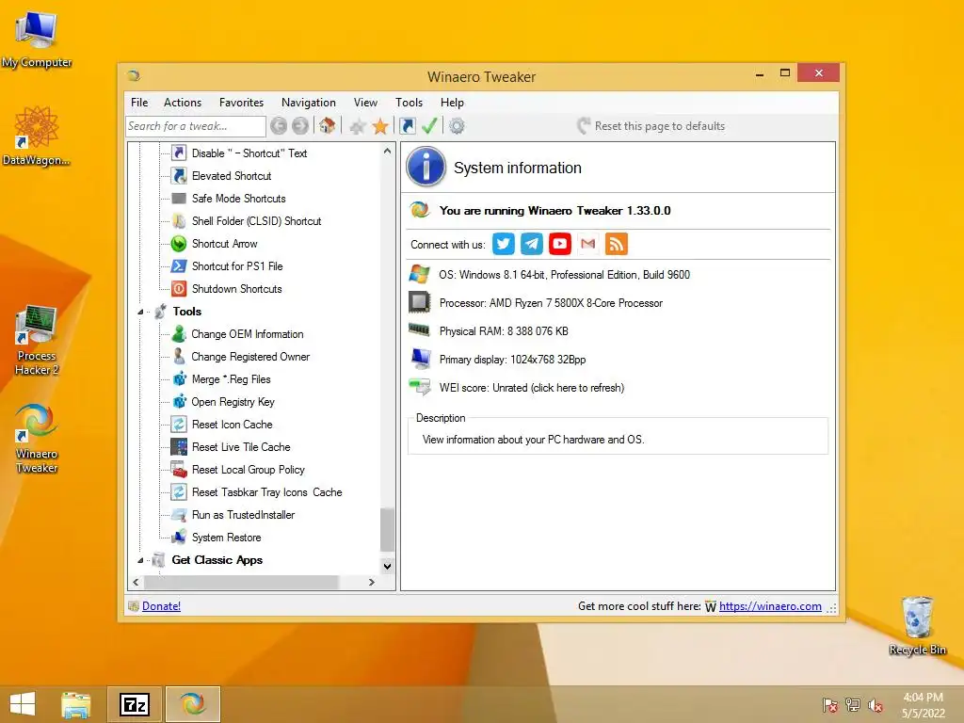Click the muted volume tray icon
Viewport: 964px width, 723px height.
(x=875, y=705)
